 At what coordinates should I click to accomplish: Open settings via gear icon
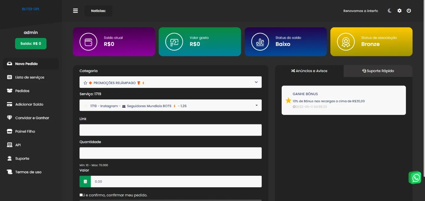[x=399, y=11]
